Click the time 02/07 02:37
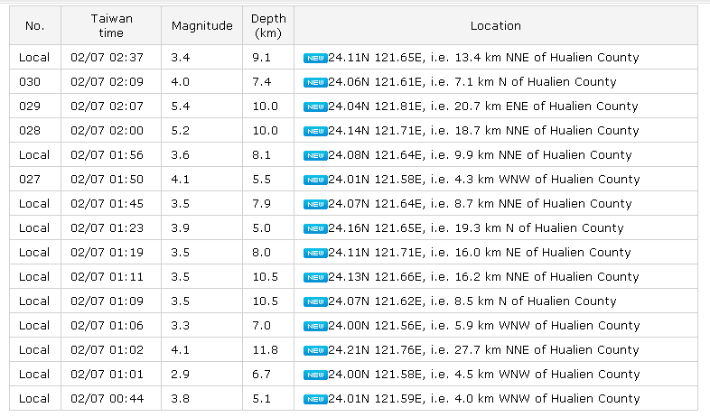The height and width of the screenshot is (417, 710). [x=107, y=58]
